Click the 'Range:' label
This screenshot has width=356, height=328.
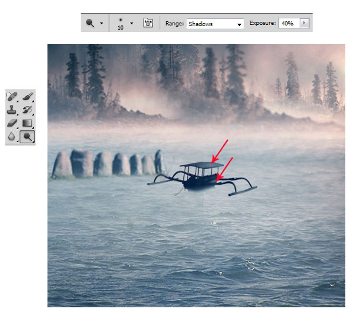pyautogui.click(x=174, y=23)
